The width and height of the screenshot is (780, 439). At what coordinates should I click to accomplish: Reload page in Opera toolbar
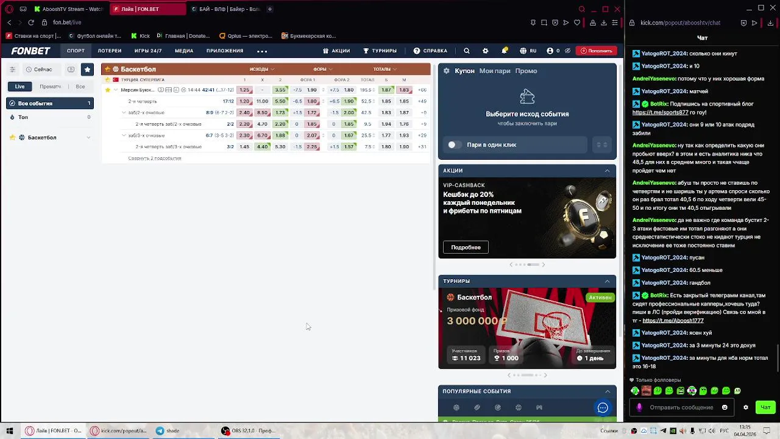(x=31, y=23)
